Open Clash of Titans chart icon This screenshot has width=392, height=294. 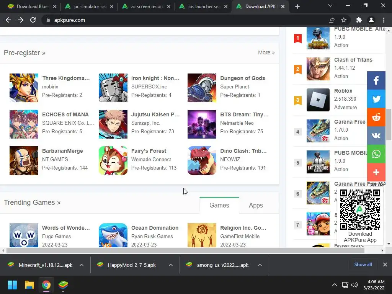tap(318, 69)
